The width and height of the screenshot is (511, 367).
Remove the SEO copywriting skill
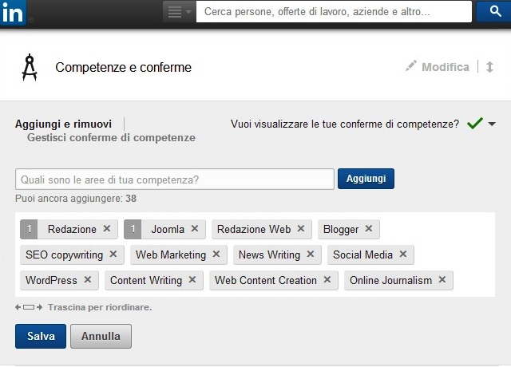(113, 254)
